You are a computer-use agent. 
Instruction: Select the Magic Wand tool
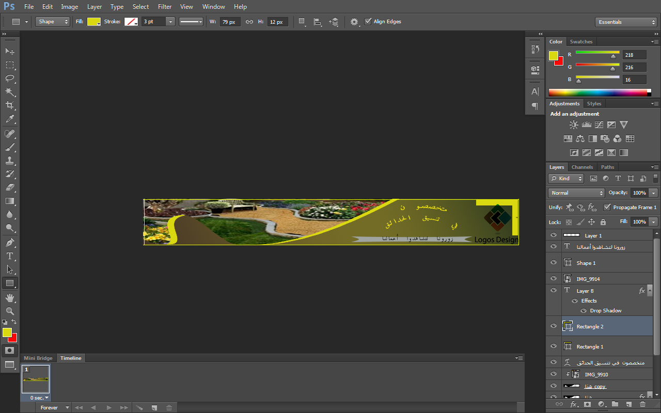[10, 92]
